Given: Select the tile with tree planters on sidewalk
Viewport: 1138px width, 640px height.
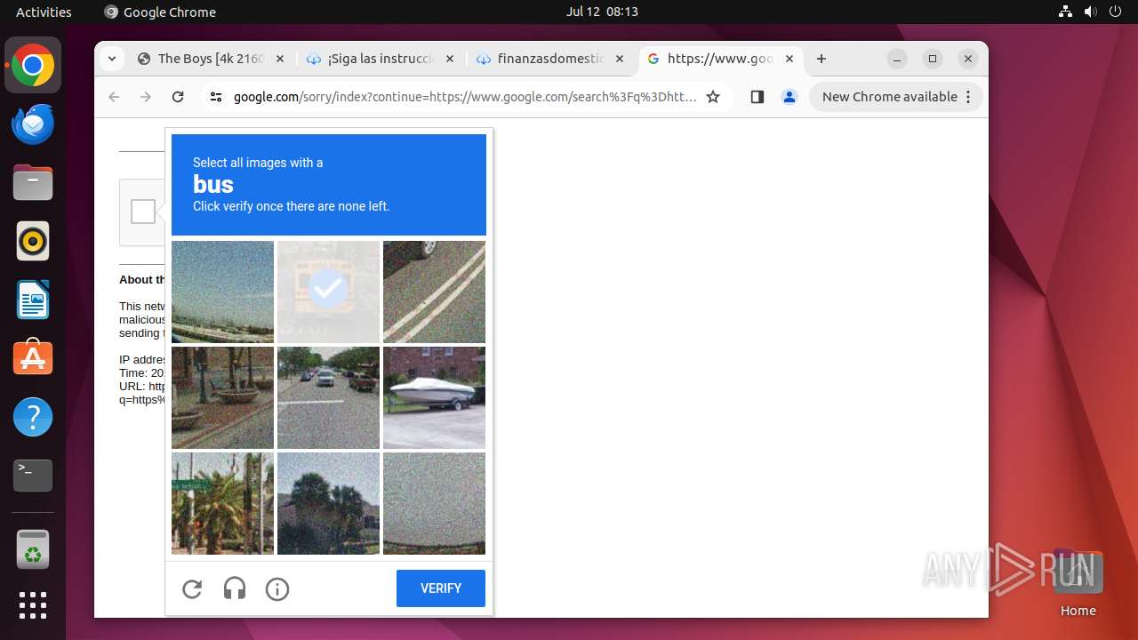Looking at the screenshot, I should pos(222,397).
